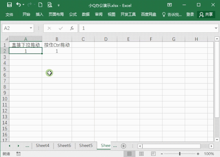Image resolution: width=220 pixels, height=157 pixels.
Task: Click the macro recording icon in status bar
Action: pyautogui.click(x=18, y=154)
